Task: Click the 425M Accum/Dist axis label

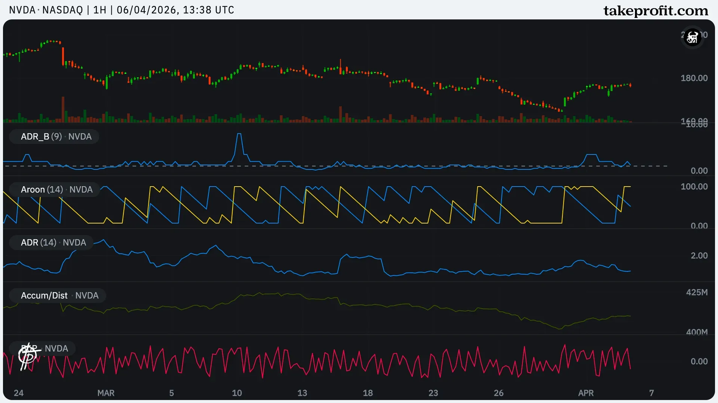Action: point(696,292)
